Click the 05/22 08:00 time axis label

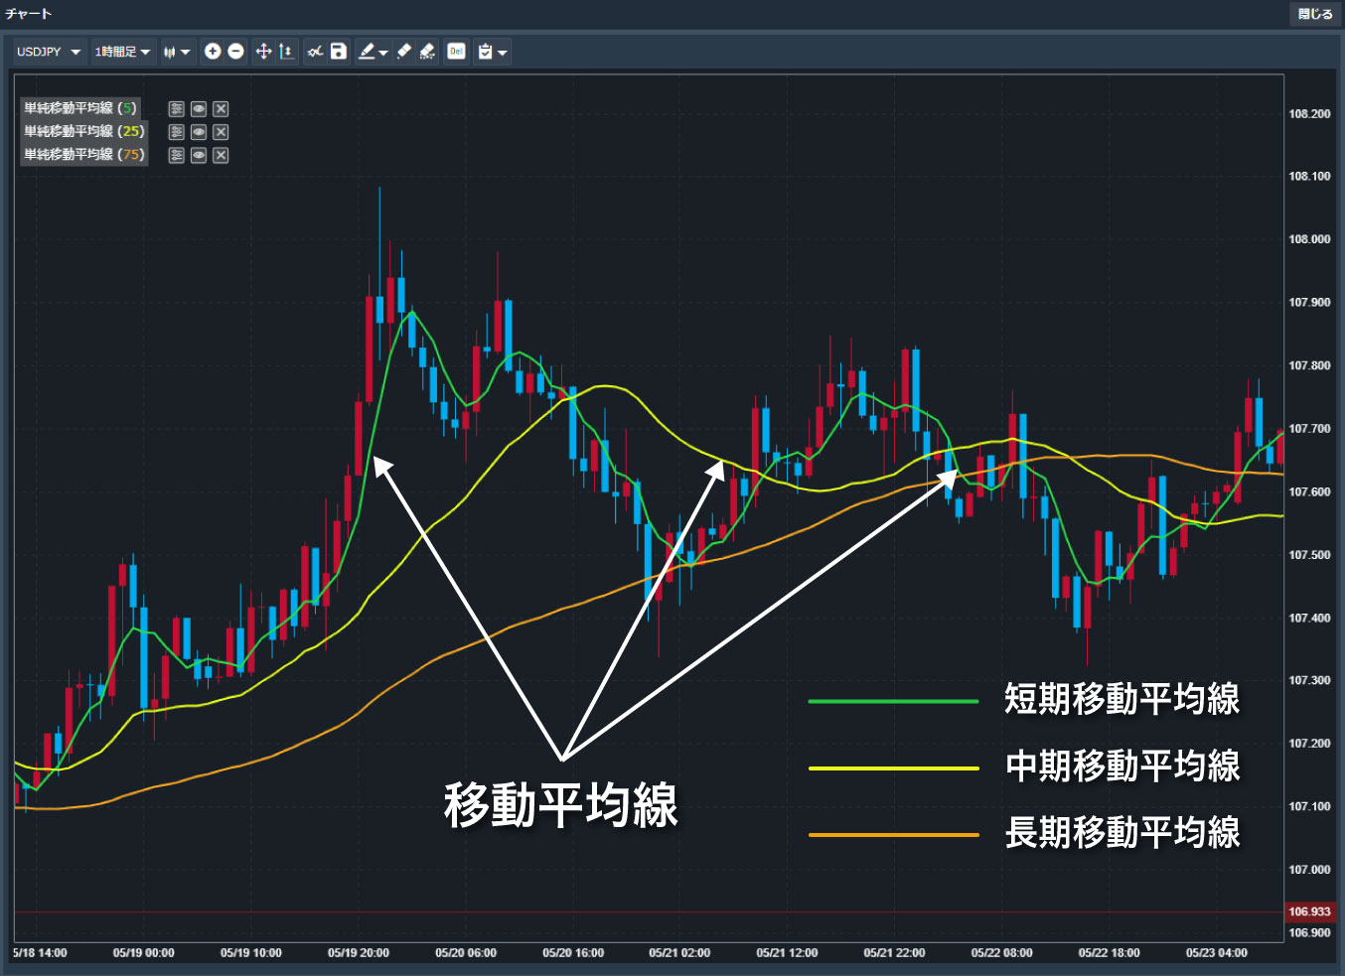point(1001,953)
